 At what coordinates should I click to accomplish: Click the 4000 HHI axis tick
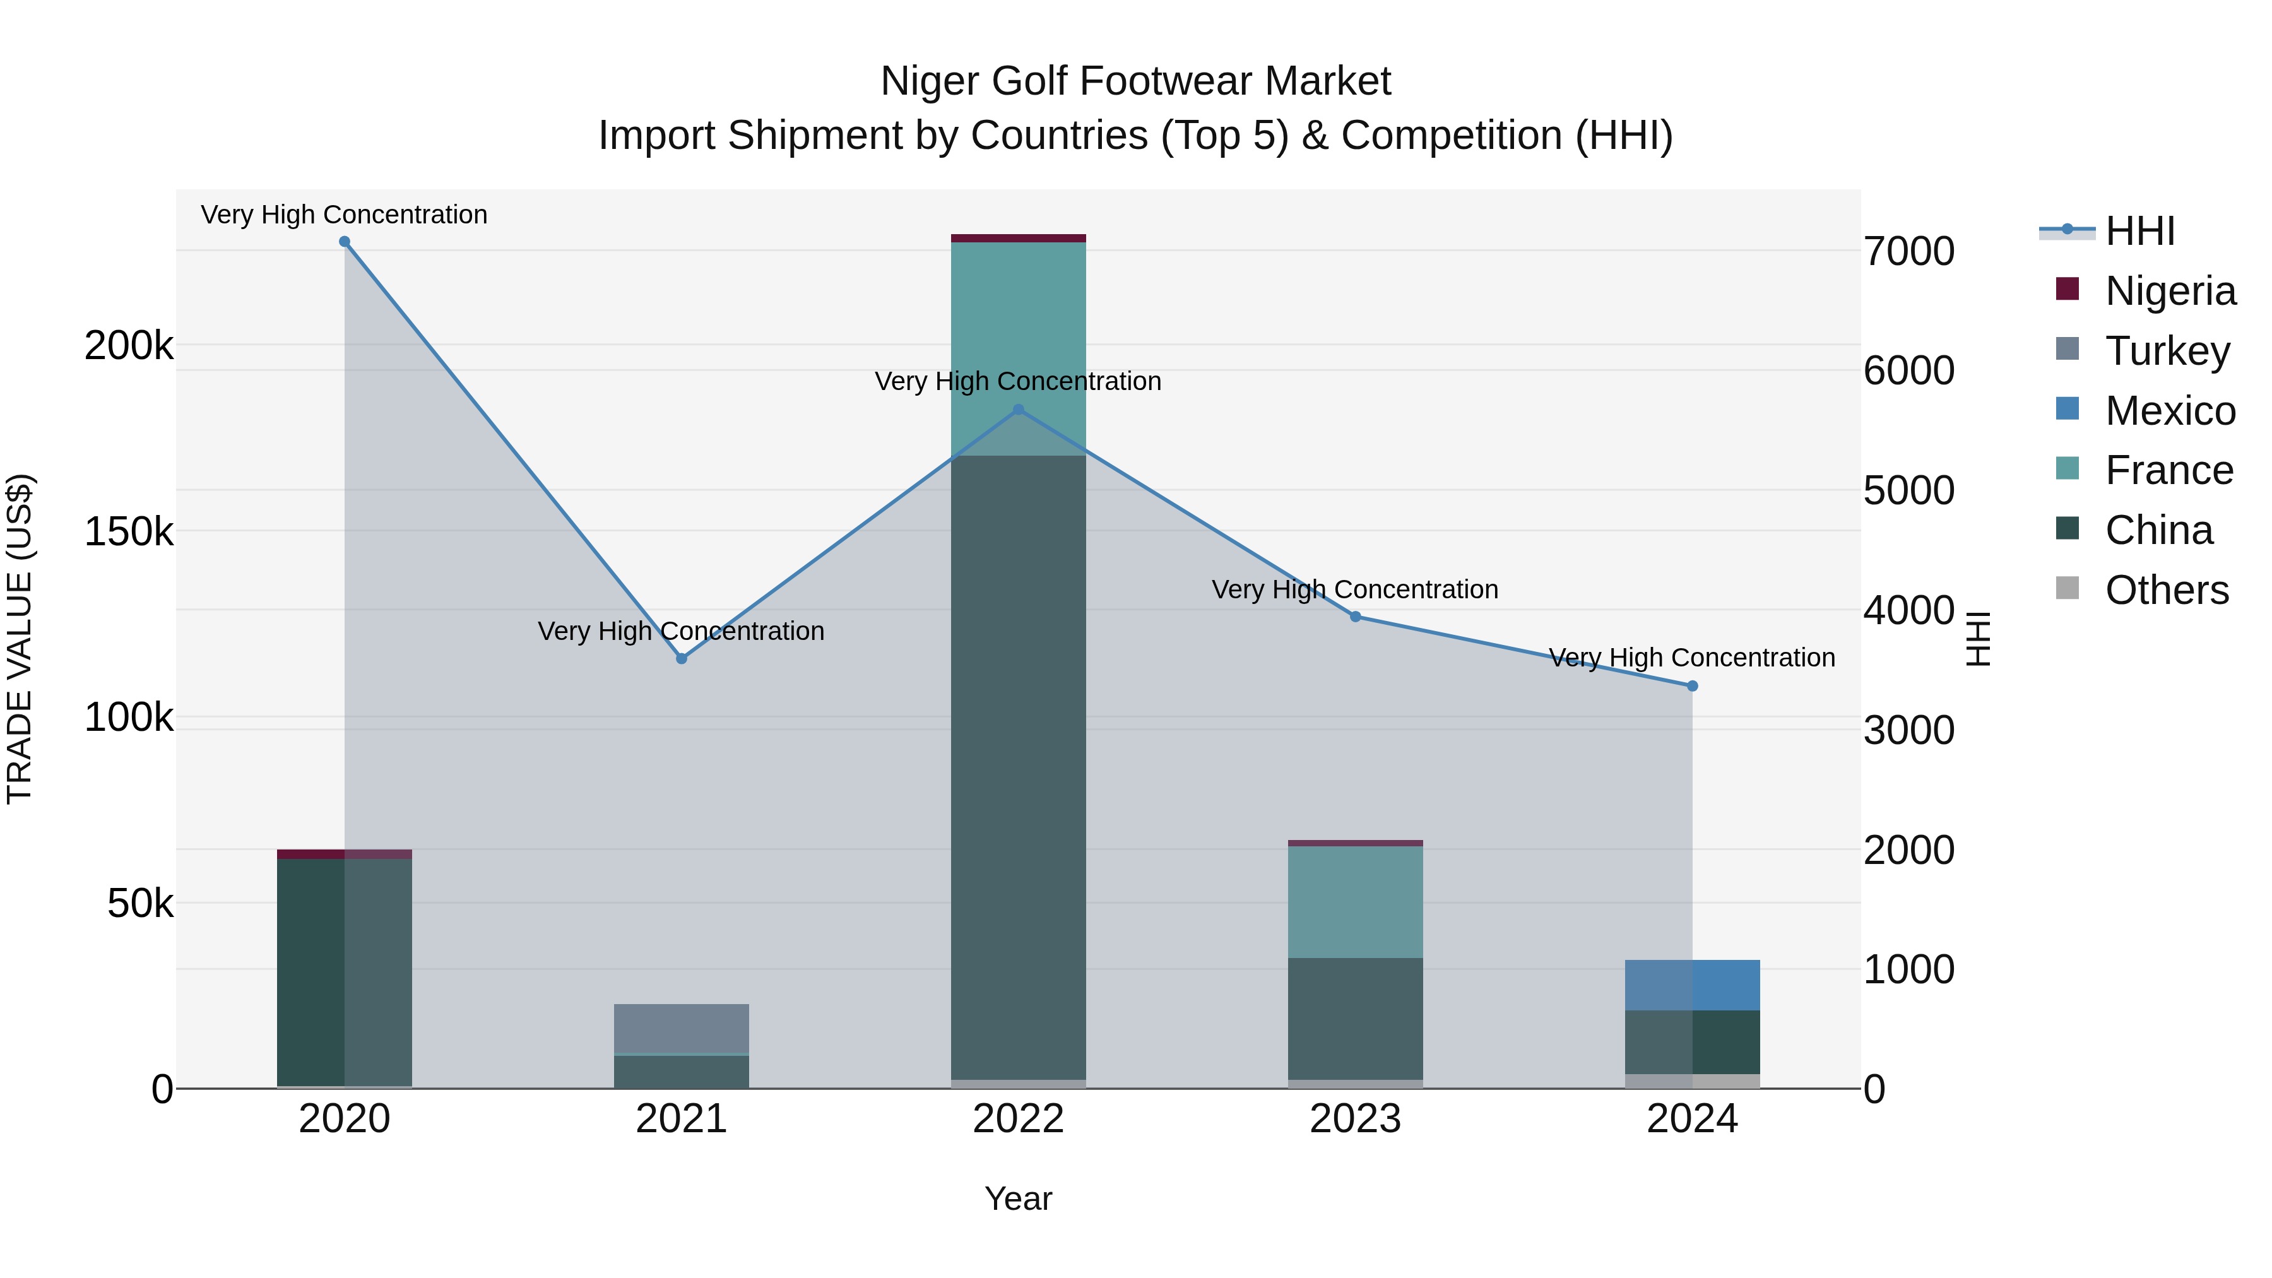point(1910,610)
